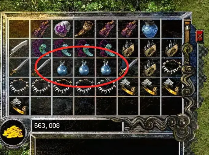Close the inventory with the red button
209x155 pixels.
[x=200, y=36]
